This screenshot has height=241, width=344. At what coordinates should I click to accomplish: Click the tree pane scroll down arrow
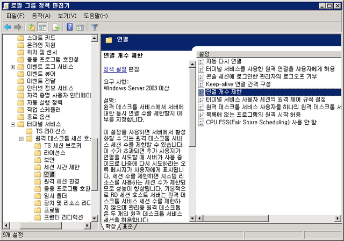pyautogui.click(x=95, y=218)
